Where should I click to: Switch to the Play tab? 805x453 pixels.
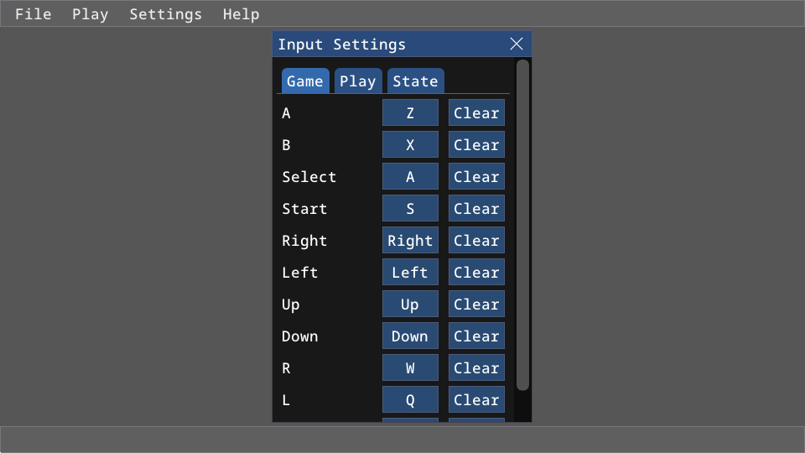click(x=358, y=81)
